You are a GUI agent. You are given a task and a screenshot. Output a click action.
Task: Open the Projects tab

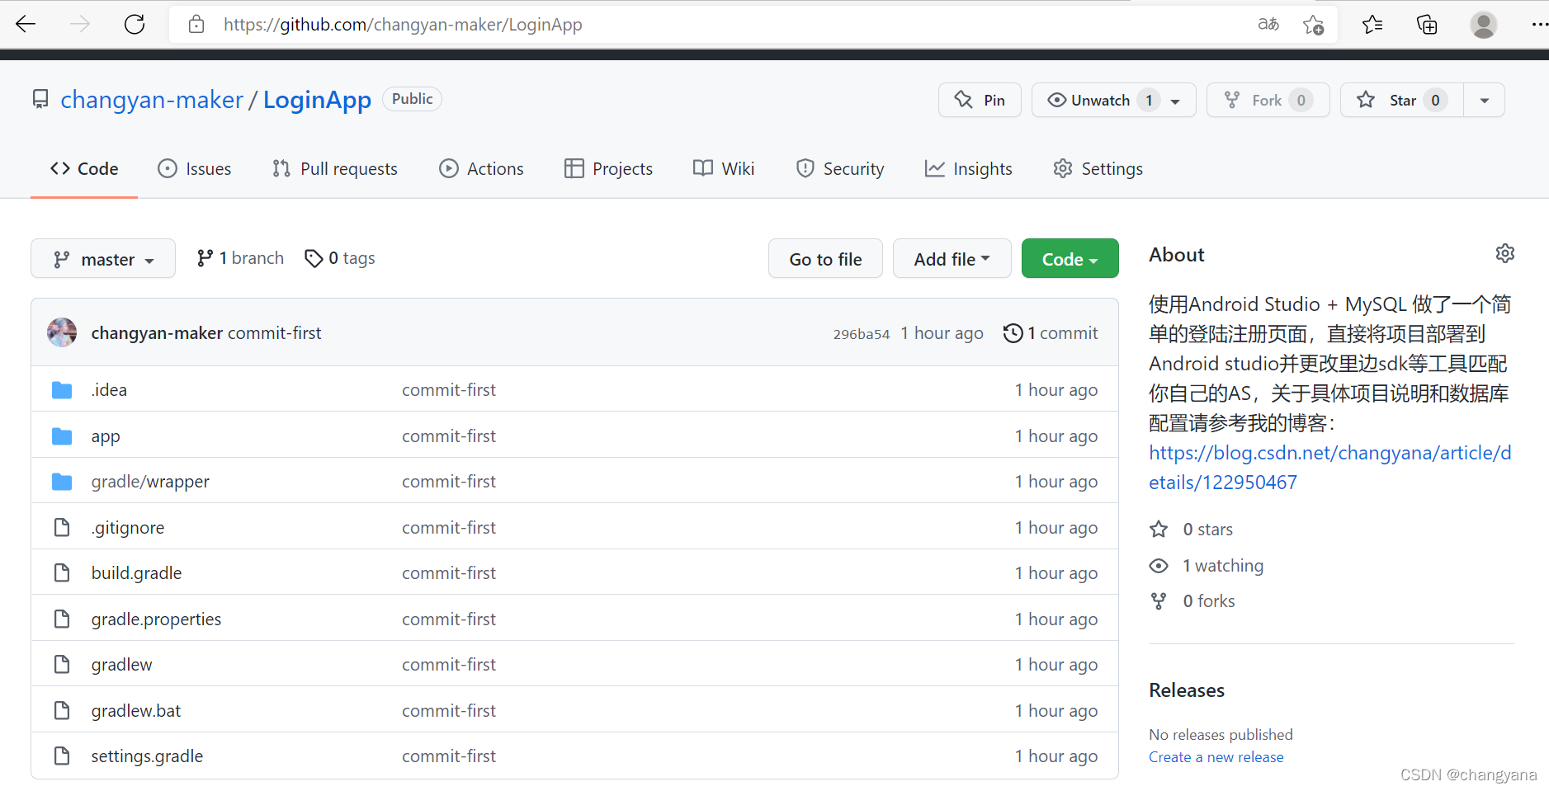[608, 169]
